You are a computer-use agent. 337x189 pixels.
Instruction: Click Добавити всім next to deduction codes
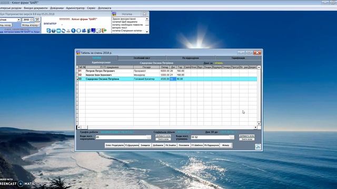tap(247, 136)
